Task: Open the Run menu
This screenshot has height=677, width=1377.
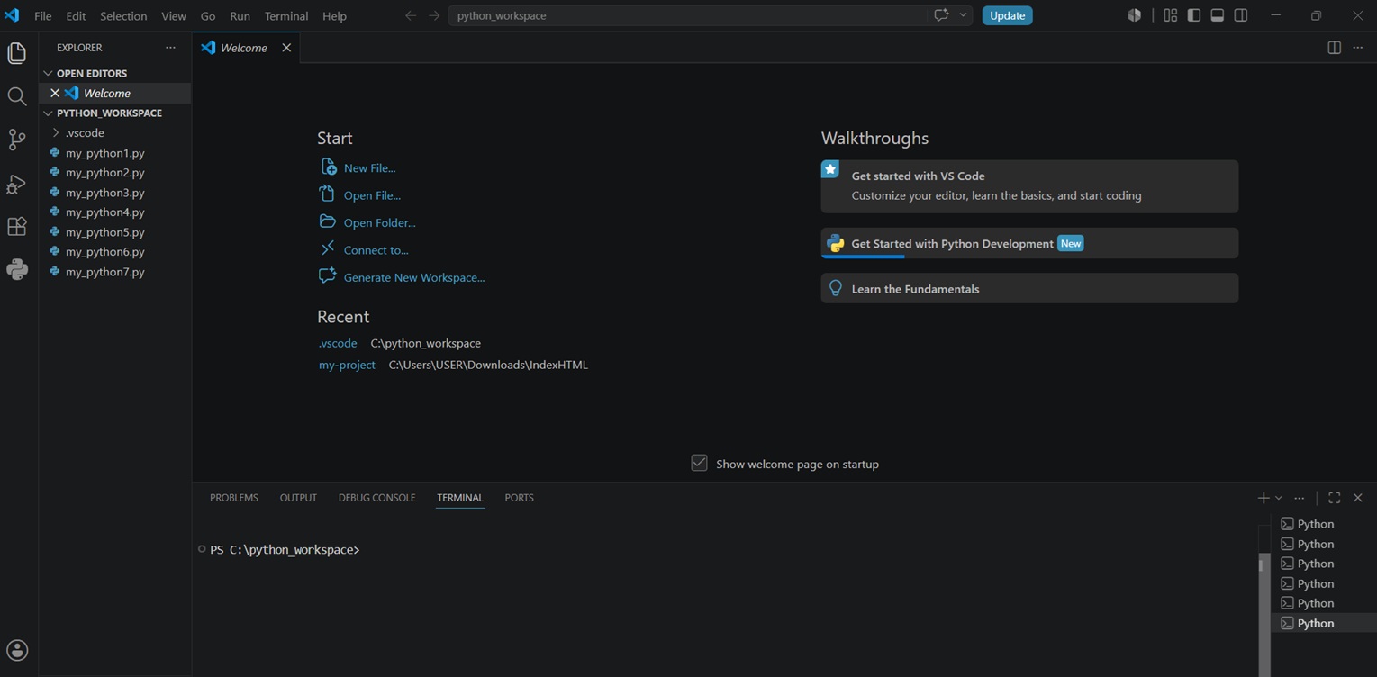Action: [x=240, y=15]
